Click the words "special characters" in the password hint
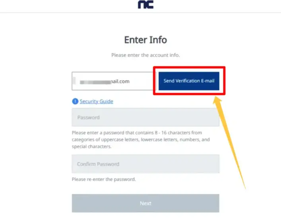 click(x=92, y=147)
